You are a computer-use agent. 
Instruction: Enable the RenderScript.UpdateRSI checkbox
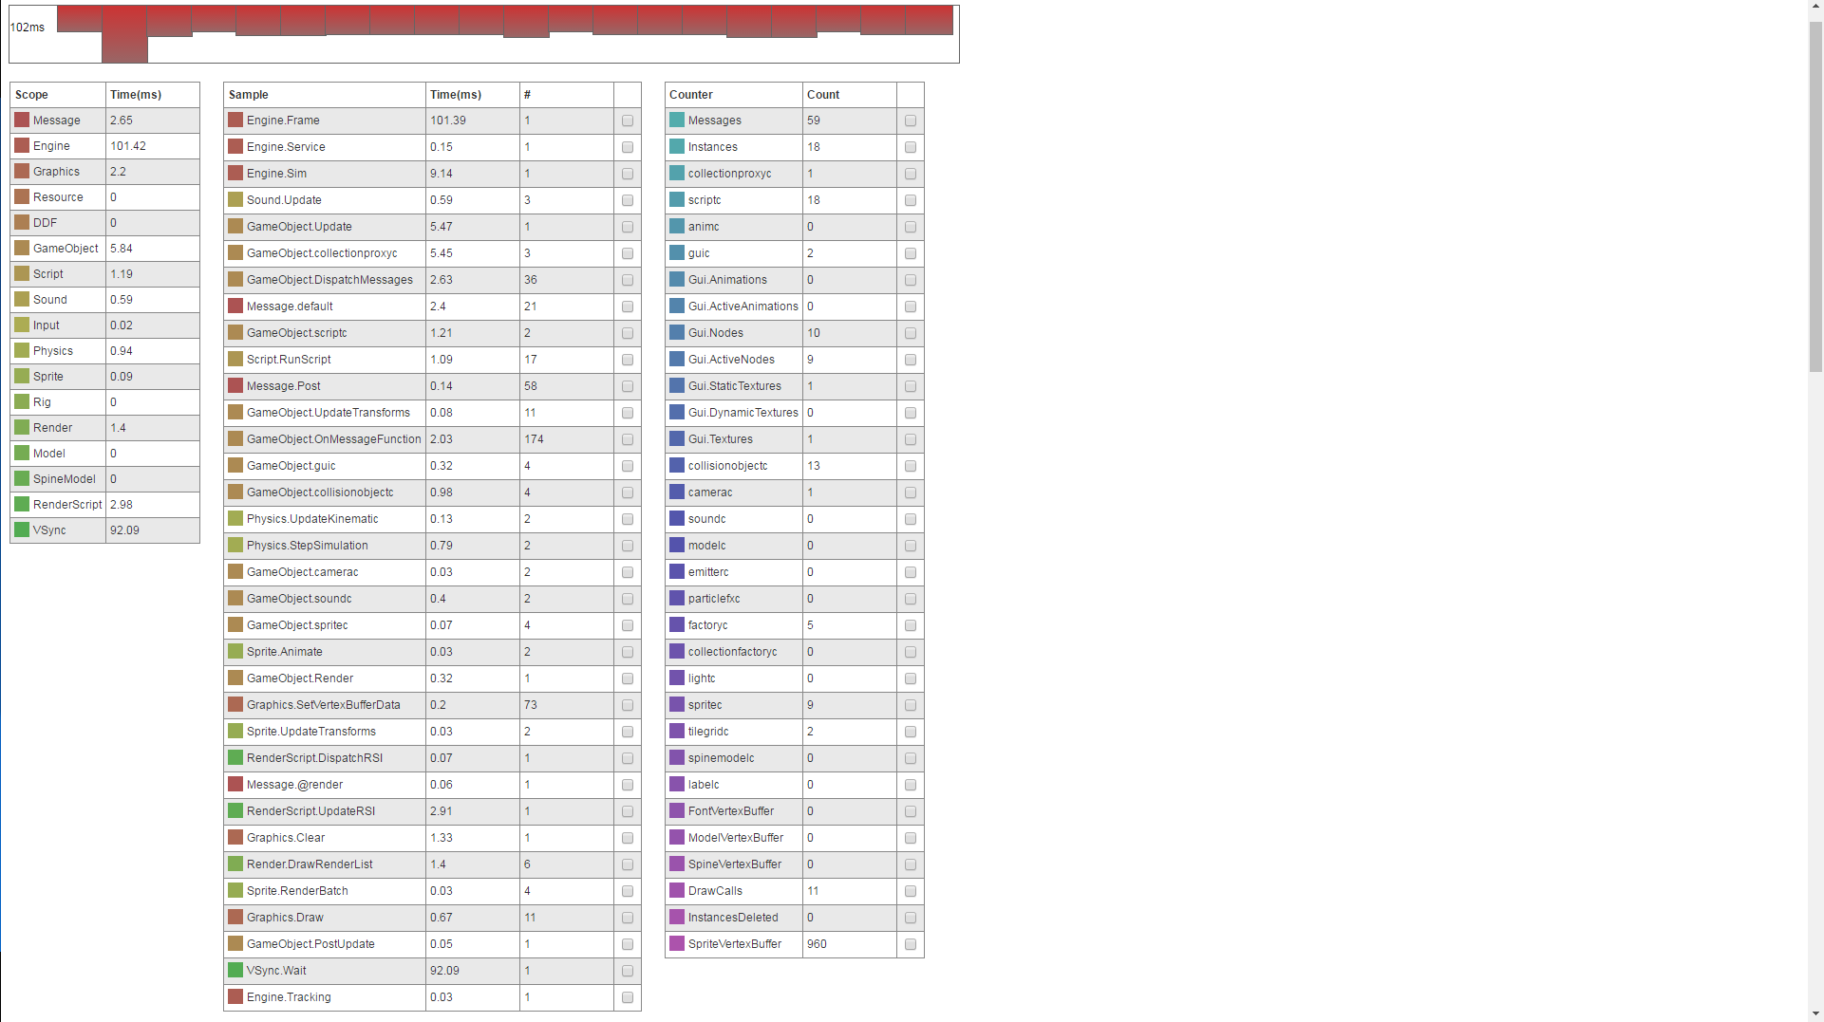pos(628,811)
